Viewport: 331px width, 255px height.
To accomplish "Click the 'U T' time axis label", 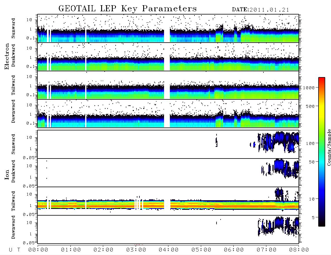I will (14, 250).
